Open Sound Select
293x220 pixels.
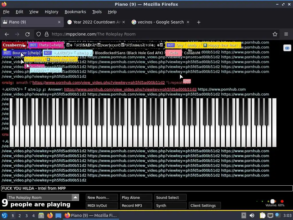[171, 198]
